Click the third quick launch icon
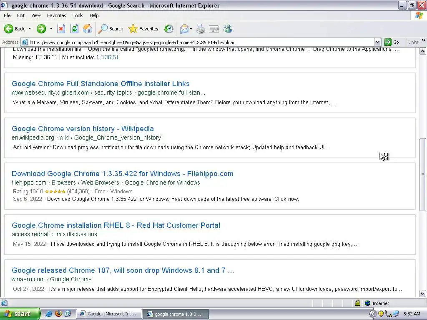427x320 pixels. pyautogui.click(x=68, y=314)
